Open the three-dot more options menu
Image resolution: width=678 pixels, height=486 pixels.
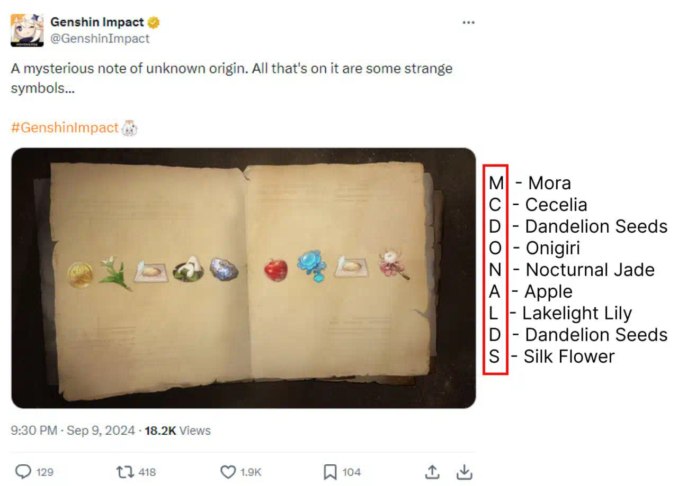(x=468, y=23)
